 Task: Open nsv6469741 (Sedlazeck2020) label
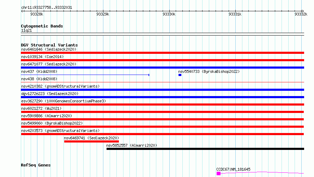pyautogui.click(x=91, y=138)
